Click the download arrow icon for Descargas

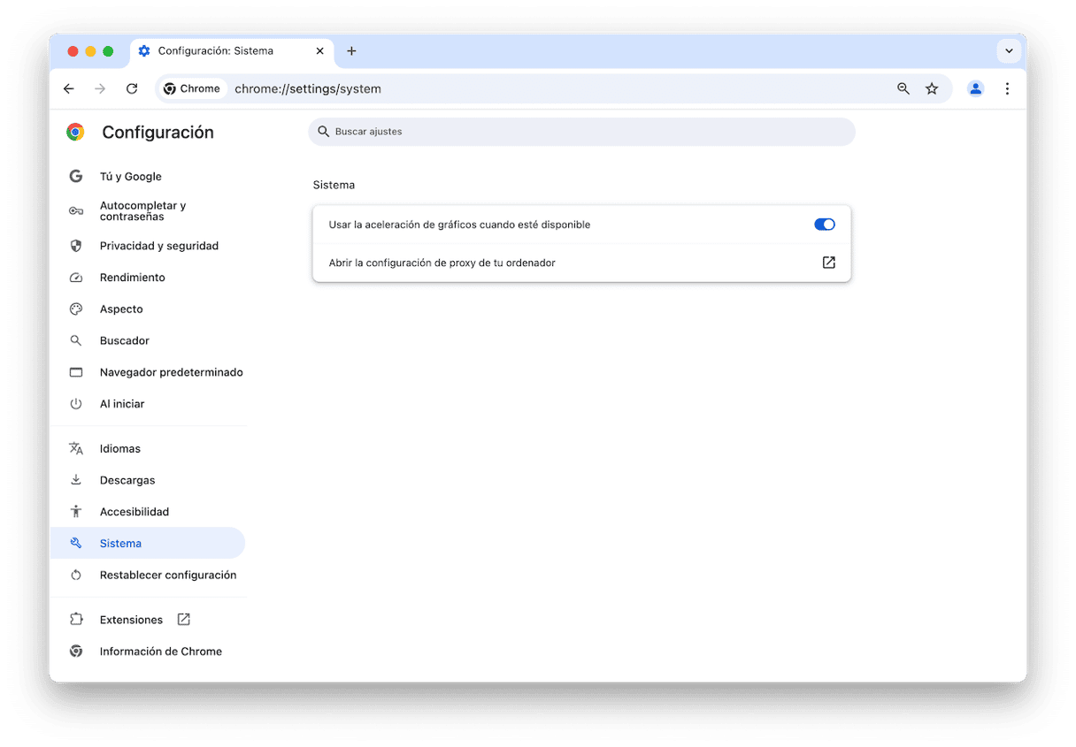(x=76, y=480)
